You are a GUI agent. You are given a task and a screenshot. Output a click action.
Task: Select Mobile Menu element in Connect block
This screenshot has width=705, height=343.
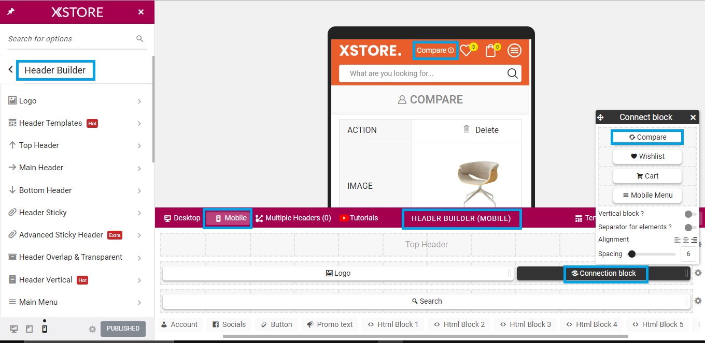tap(647, 195)
